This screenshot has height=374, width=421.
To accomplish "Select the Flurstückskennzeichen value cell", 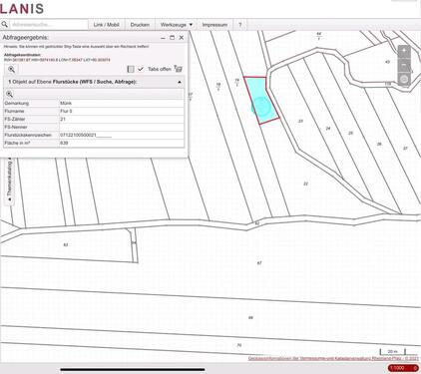I will click(122, 136).
